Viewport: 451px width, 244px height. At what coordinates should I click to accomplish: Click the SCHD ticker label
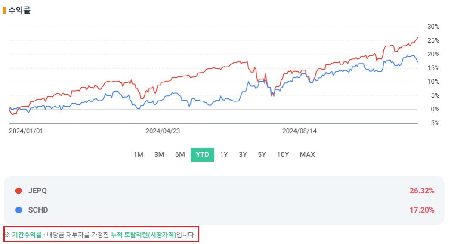click(x=38, y=210)
